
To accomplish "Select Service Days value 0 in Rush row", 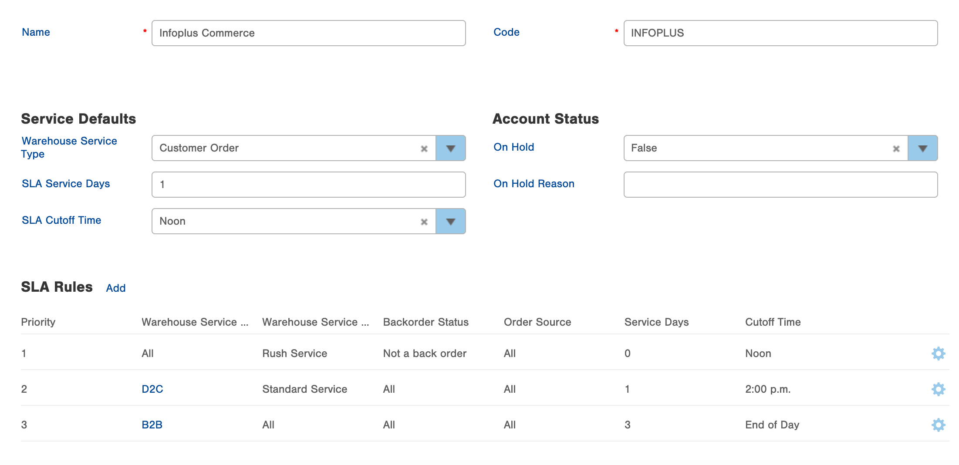I will pos(628,354).
